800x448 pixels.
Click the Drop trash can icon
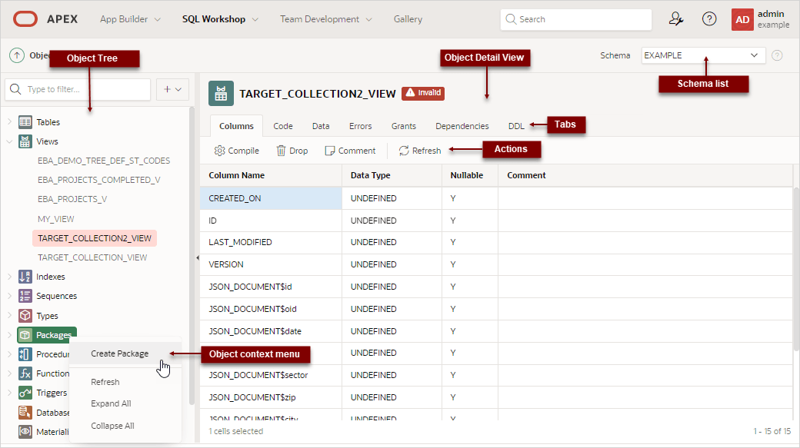point(281,151)
